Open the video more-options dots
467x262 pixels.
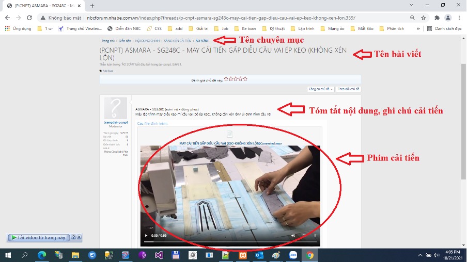tap(315, 236)
